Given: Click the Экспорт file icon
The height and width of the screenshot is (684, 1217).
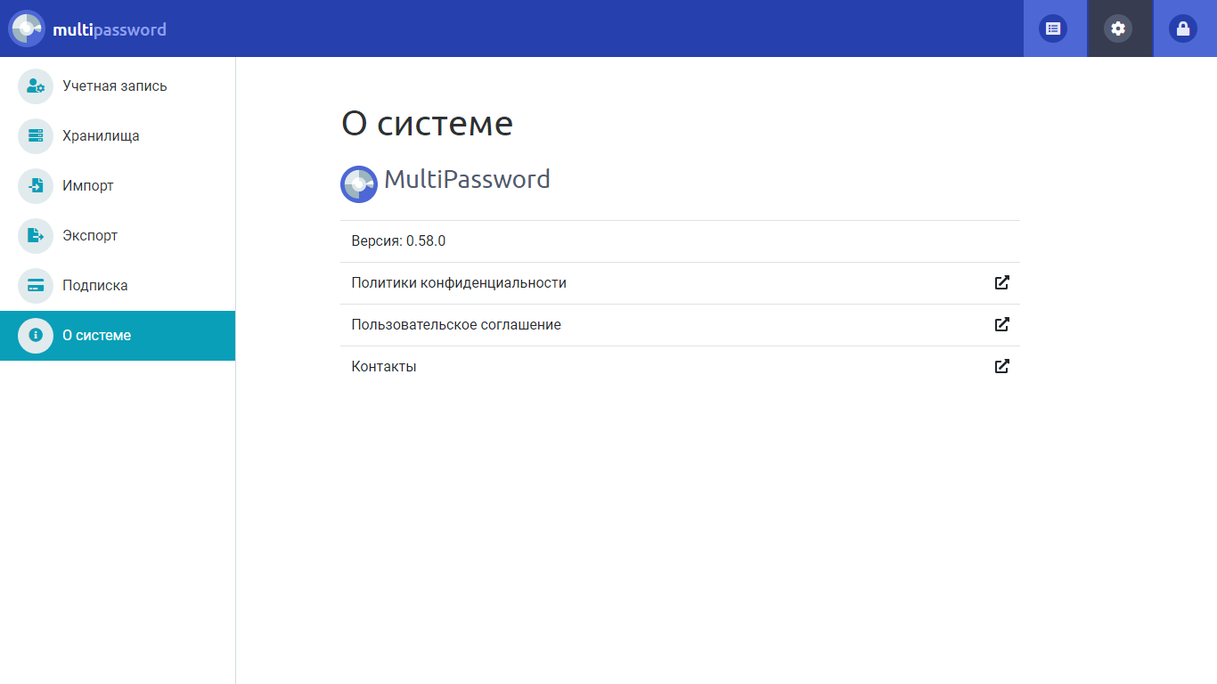Looking at the screenshot, I should point(36,236).
